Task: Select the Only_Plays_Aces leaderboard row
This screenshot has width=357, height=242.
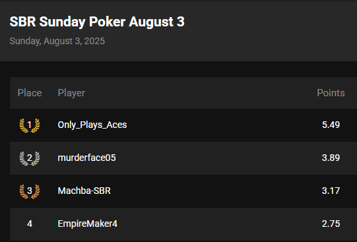Action: pyautogui.click(x=183, y=125)
